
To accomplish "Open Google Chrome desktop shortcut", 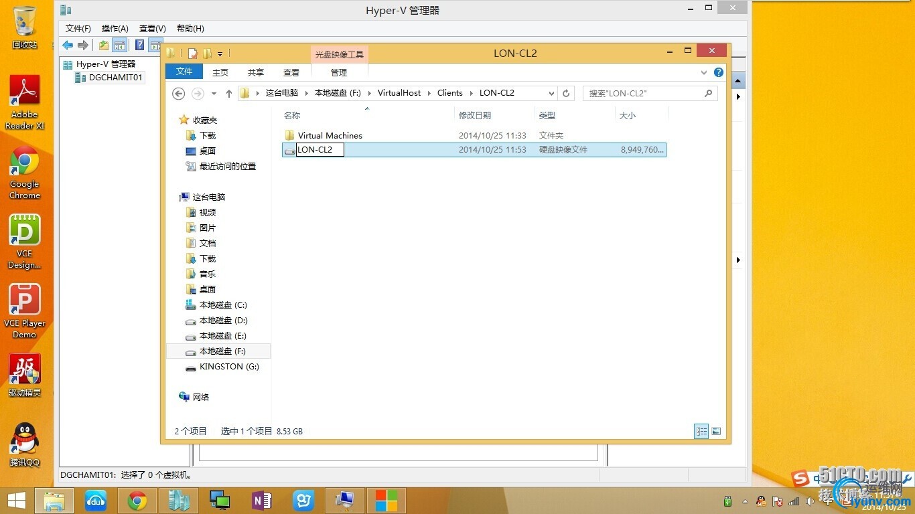I will [25, 172].
